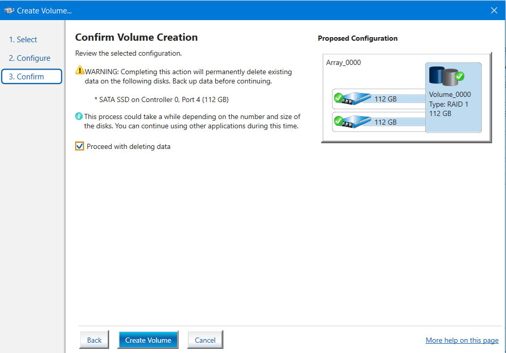Screen dimensions: 506x353
Task: Go to step 2. Configure
Action: coord(30,58)
